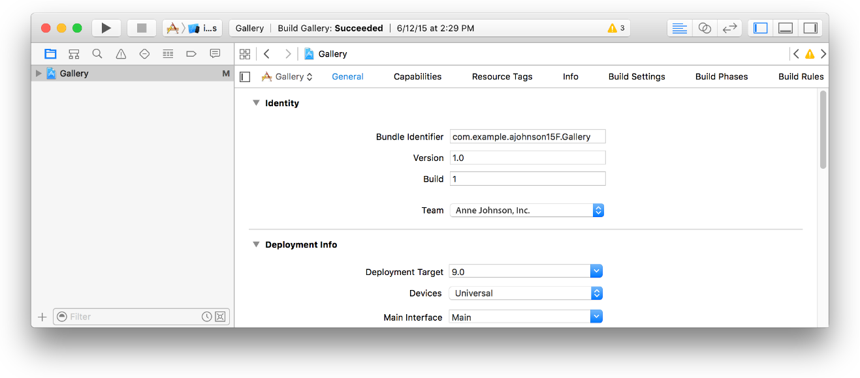The image size is (860, 378).
Task: Toggle the Utilities pane visibility
Action: point(810,28)
